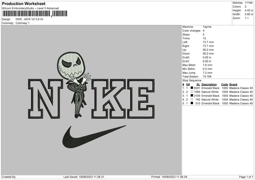
Task: Click the Emerald Black swatch in stop row 1
Action: point(192,88)
